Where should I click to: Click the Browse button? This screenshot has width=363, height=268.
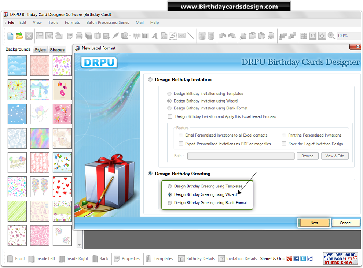(x=307, y=156)
